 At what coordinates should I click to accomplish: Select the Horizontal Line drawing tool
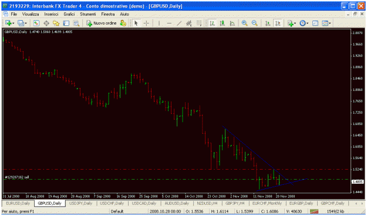169,23
